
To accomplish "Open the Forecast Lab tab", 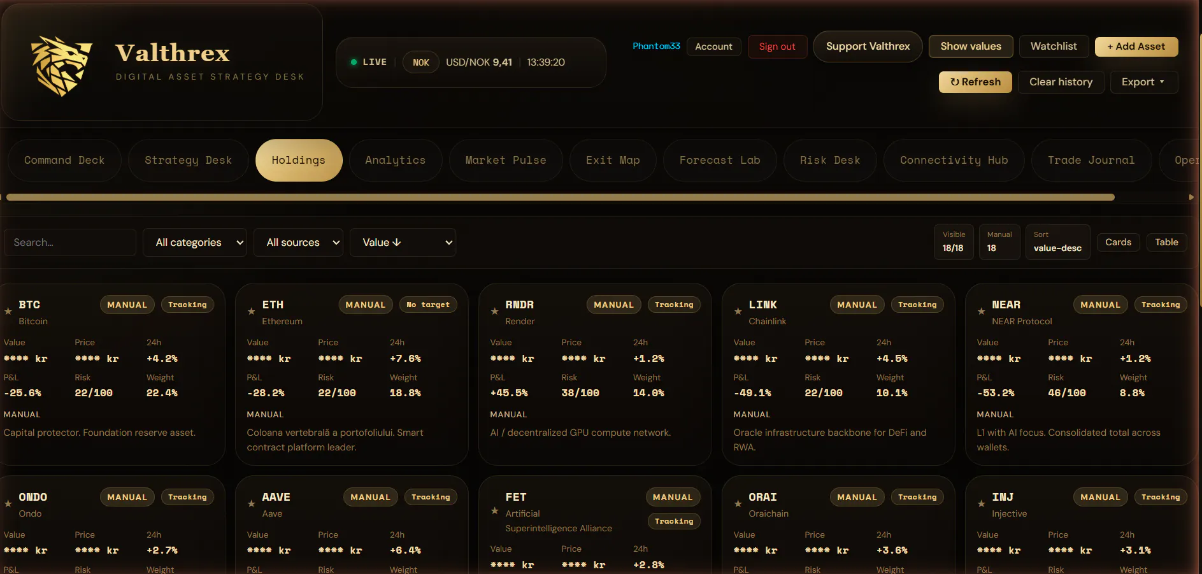I will coord(720,161).
